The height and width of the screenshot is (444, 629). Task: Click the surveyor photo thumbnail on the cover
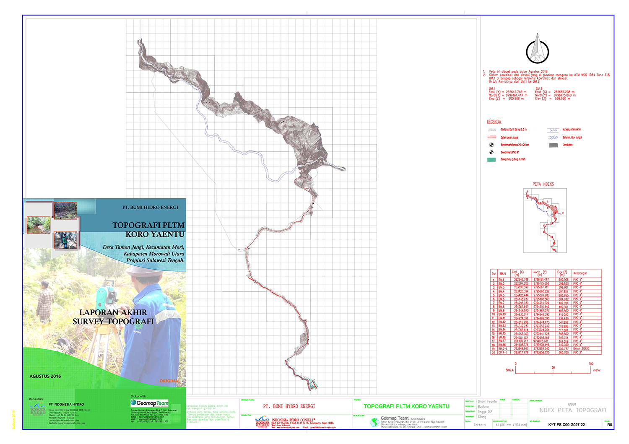click(x=65, y=240)
